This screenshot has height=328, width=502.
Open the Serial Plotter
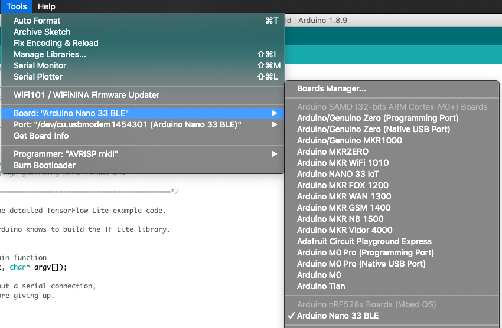[38, 77]
